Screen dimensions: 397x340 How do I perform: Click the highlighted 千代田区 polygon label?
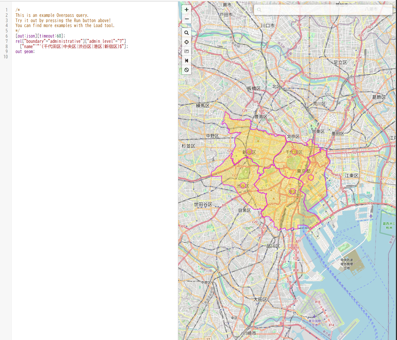point(294,152)
